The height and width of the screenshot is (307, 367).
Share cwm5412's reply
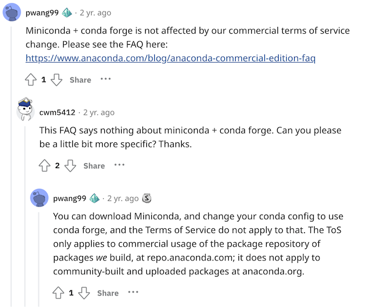click(94, 165)
